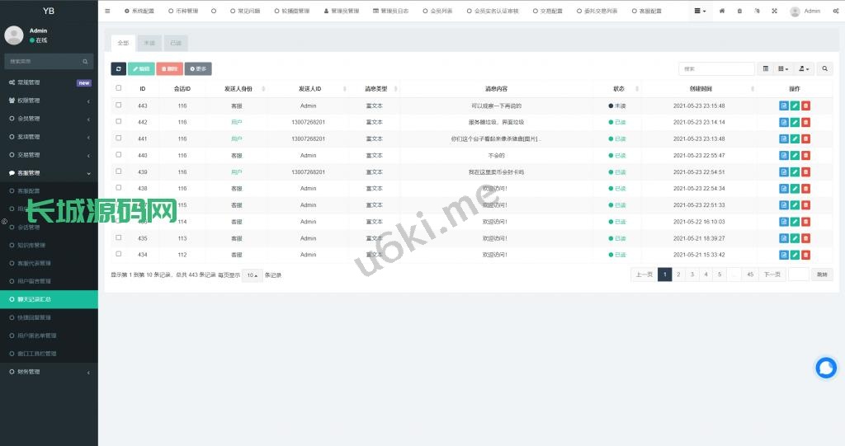This screenshot has width=845, height=446.
Task: Select the checkbox for row ID 434
Action: point(119,255)
